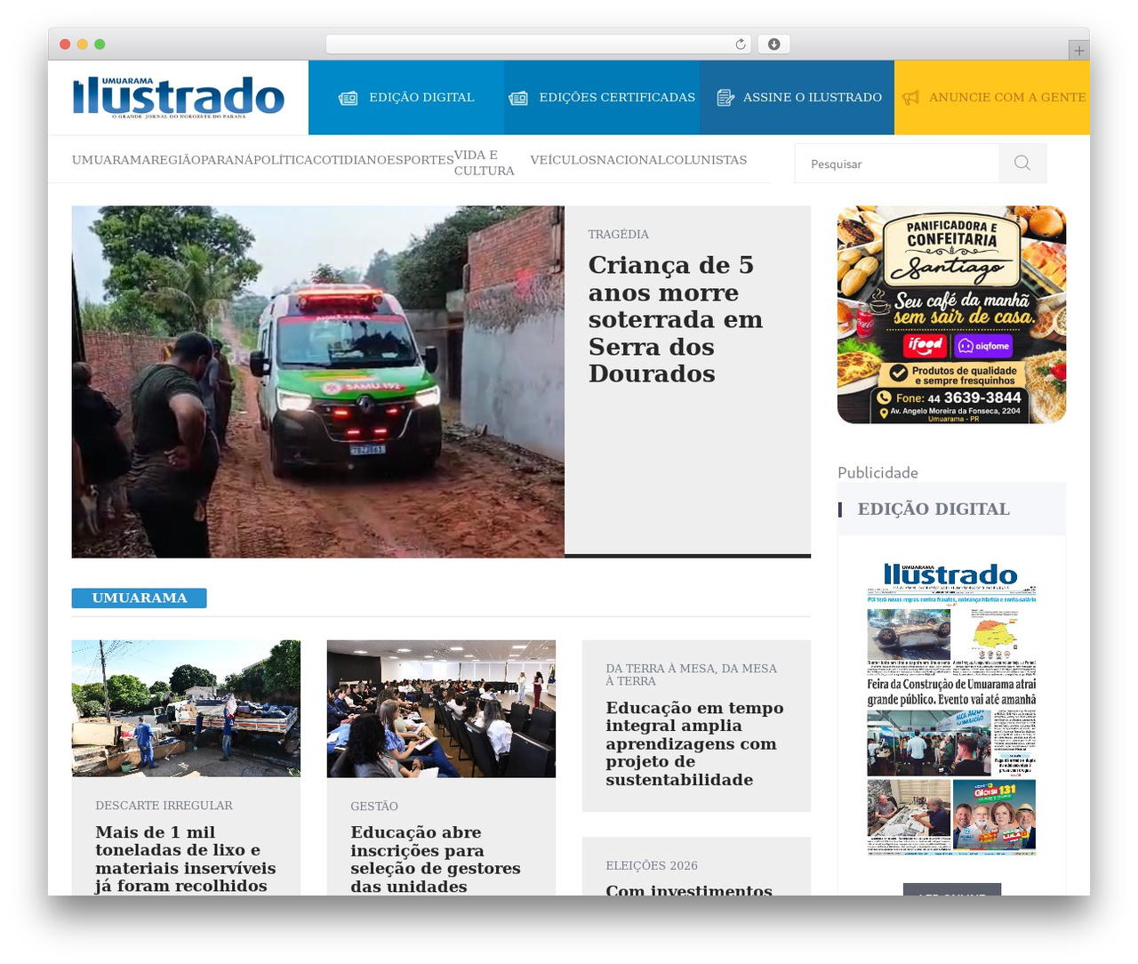Viewport: 1138px width, 964px height.
Task: Open the Ilustrado newspaper front page thumbnail
Action: click(x=951, y=708)
